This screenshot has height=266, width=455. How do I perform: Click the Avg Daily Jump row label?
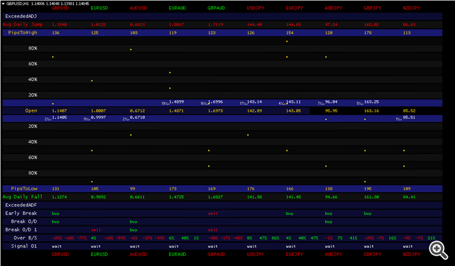22,24
